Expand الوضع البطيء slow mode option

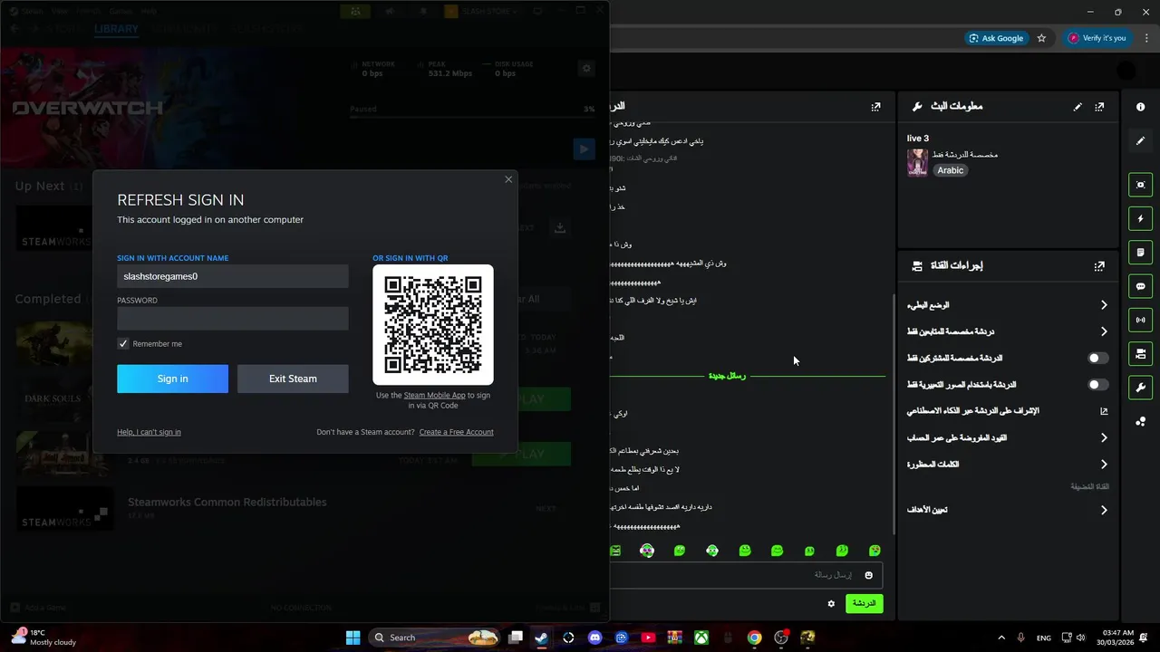coord(1008,305)
